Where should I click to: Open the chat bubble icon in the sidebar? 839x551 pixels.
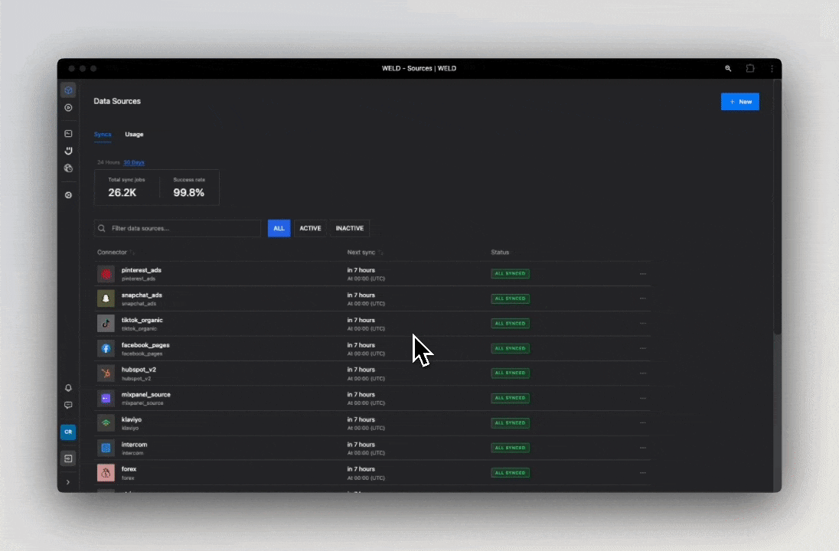68,406
